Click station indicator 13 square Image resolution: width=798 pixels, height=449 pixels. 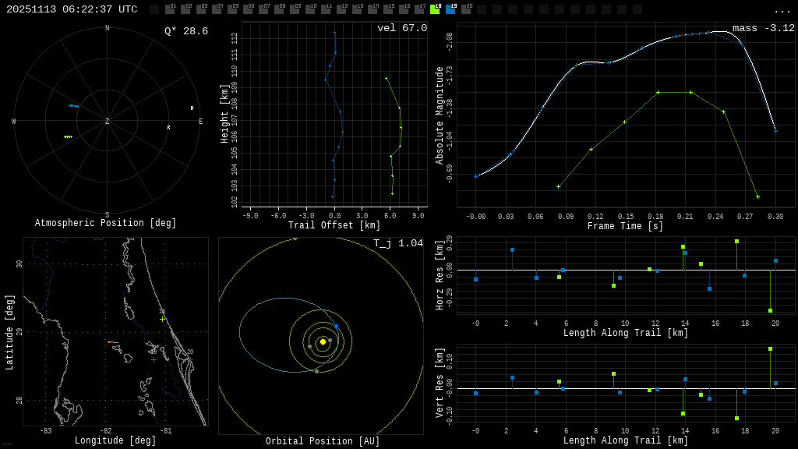tap(357, 9)
